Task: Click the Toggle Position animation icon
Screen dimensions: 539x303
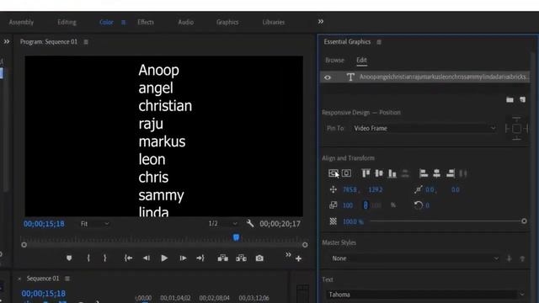Action: coord(334,189)
